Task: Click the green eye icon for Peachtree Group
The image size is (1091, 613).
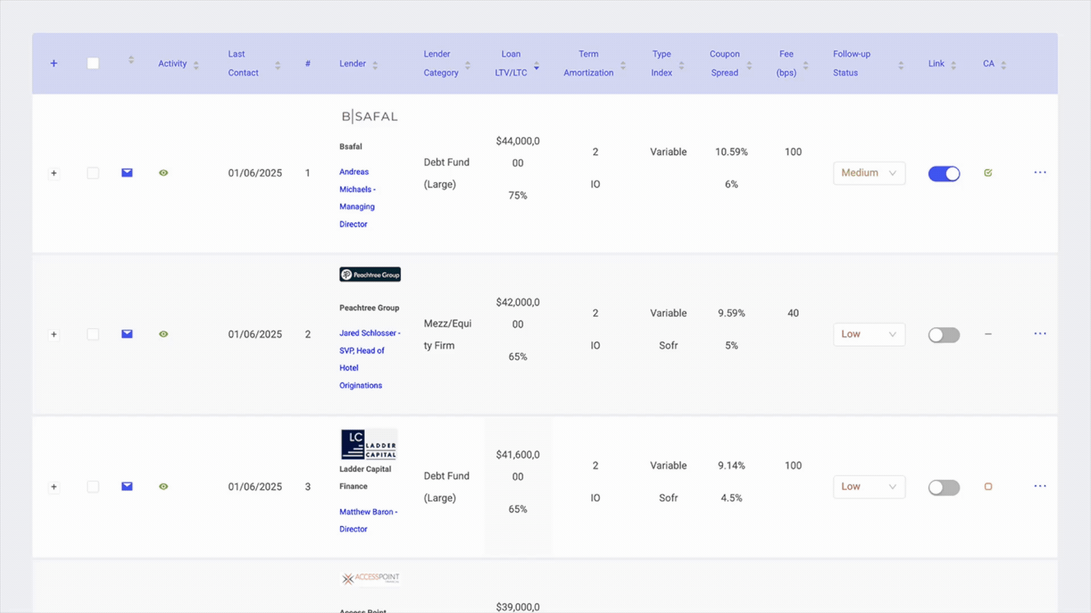Action: 164,334
